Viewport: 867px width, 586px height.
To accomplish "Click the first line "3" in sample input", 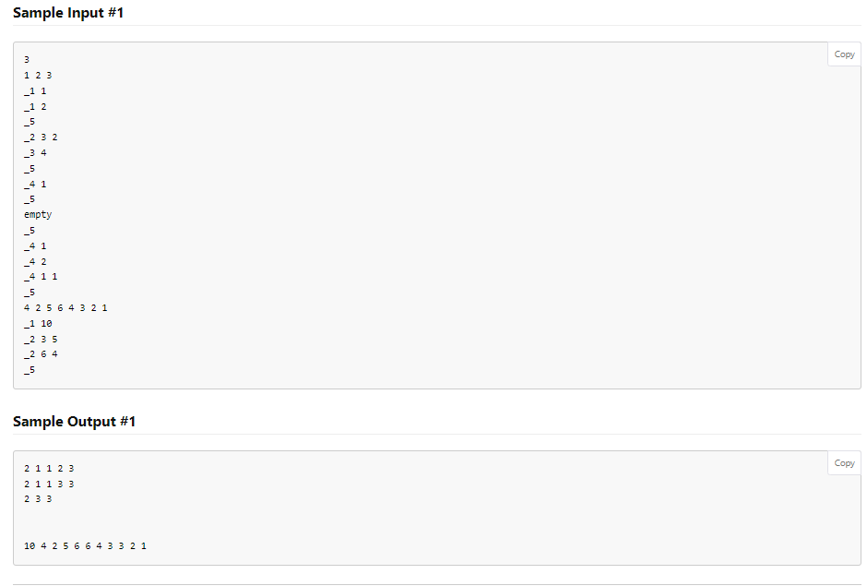I will [26, 59].
